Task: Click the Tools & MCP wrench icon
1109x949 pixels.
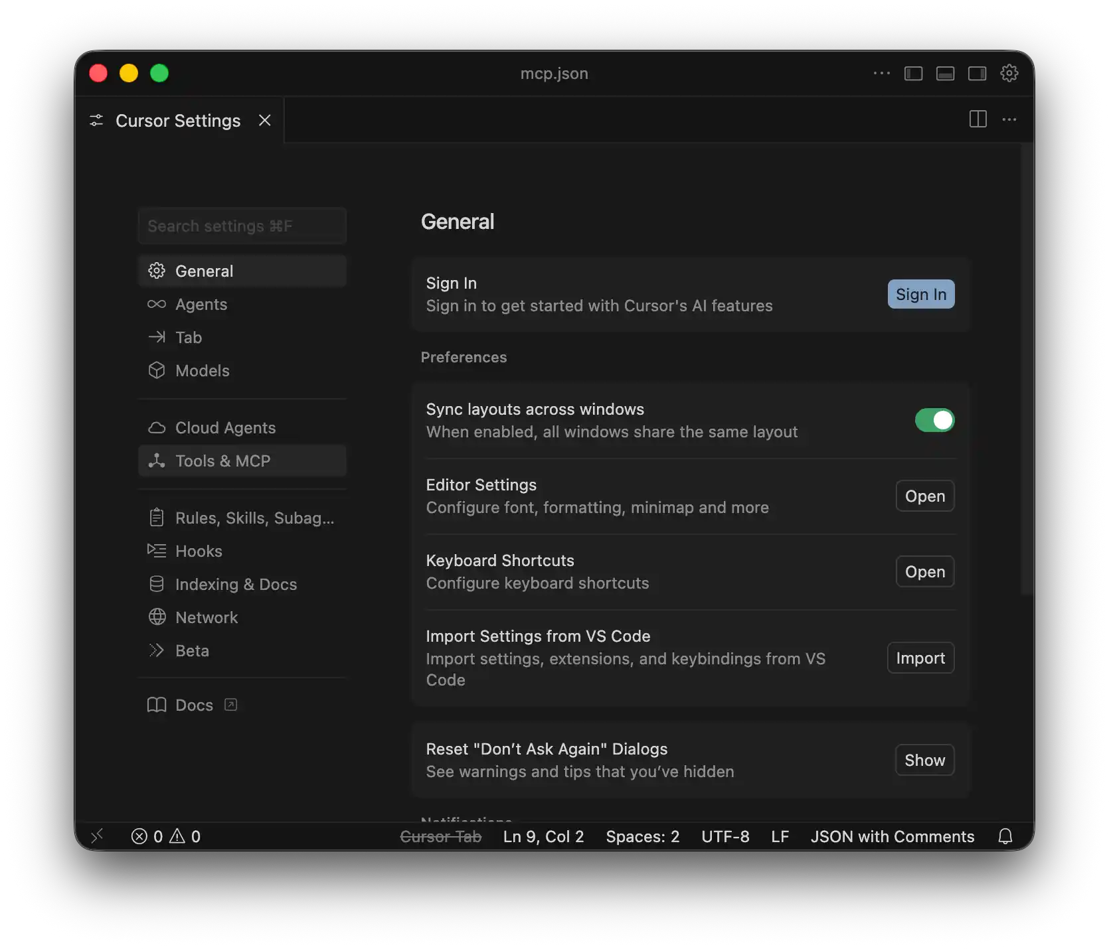Action: [157, 461]
